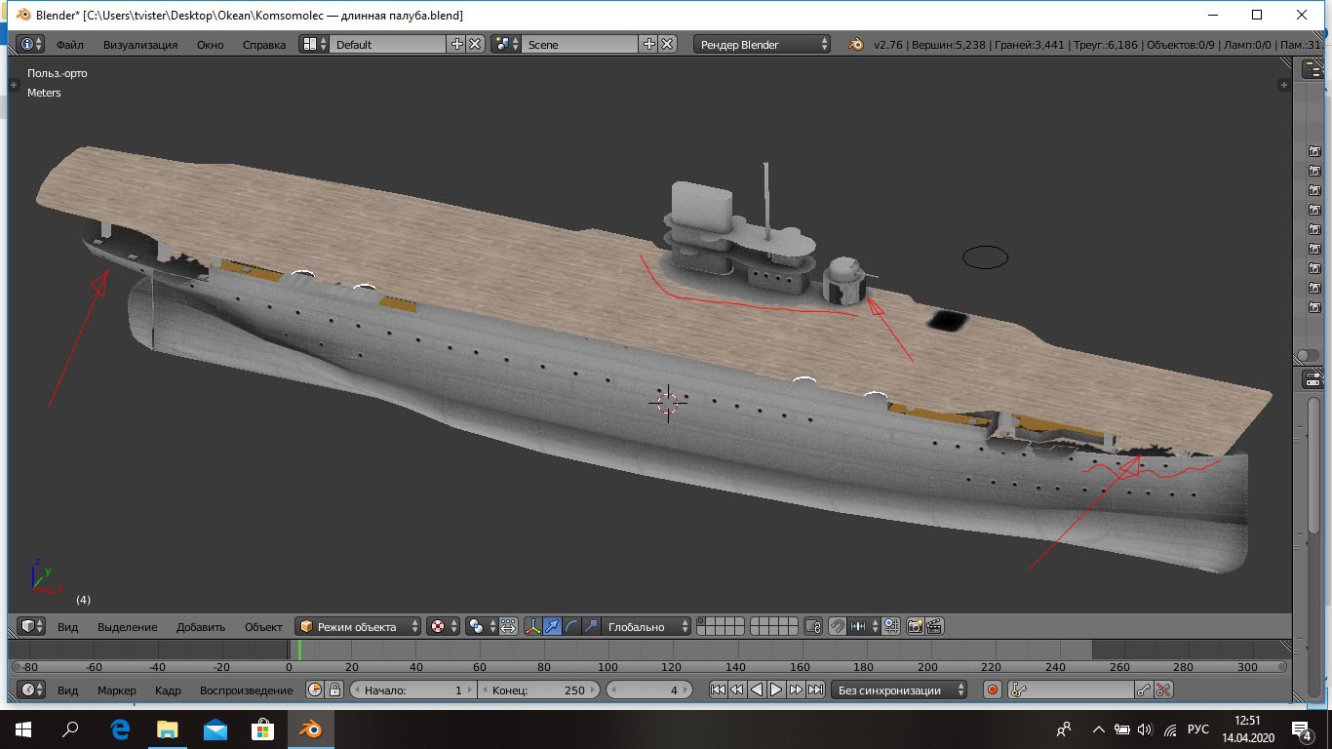
Task: Toggle automatic keyframe record button
Action: [x=993, y=690]
